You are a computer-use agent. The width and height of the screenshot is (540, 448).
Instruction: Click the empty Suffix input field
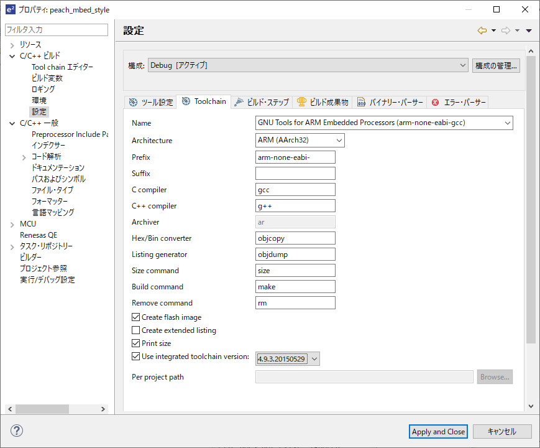point(295,174)
